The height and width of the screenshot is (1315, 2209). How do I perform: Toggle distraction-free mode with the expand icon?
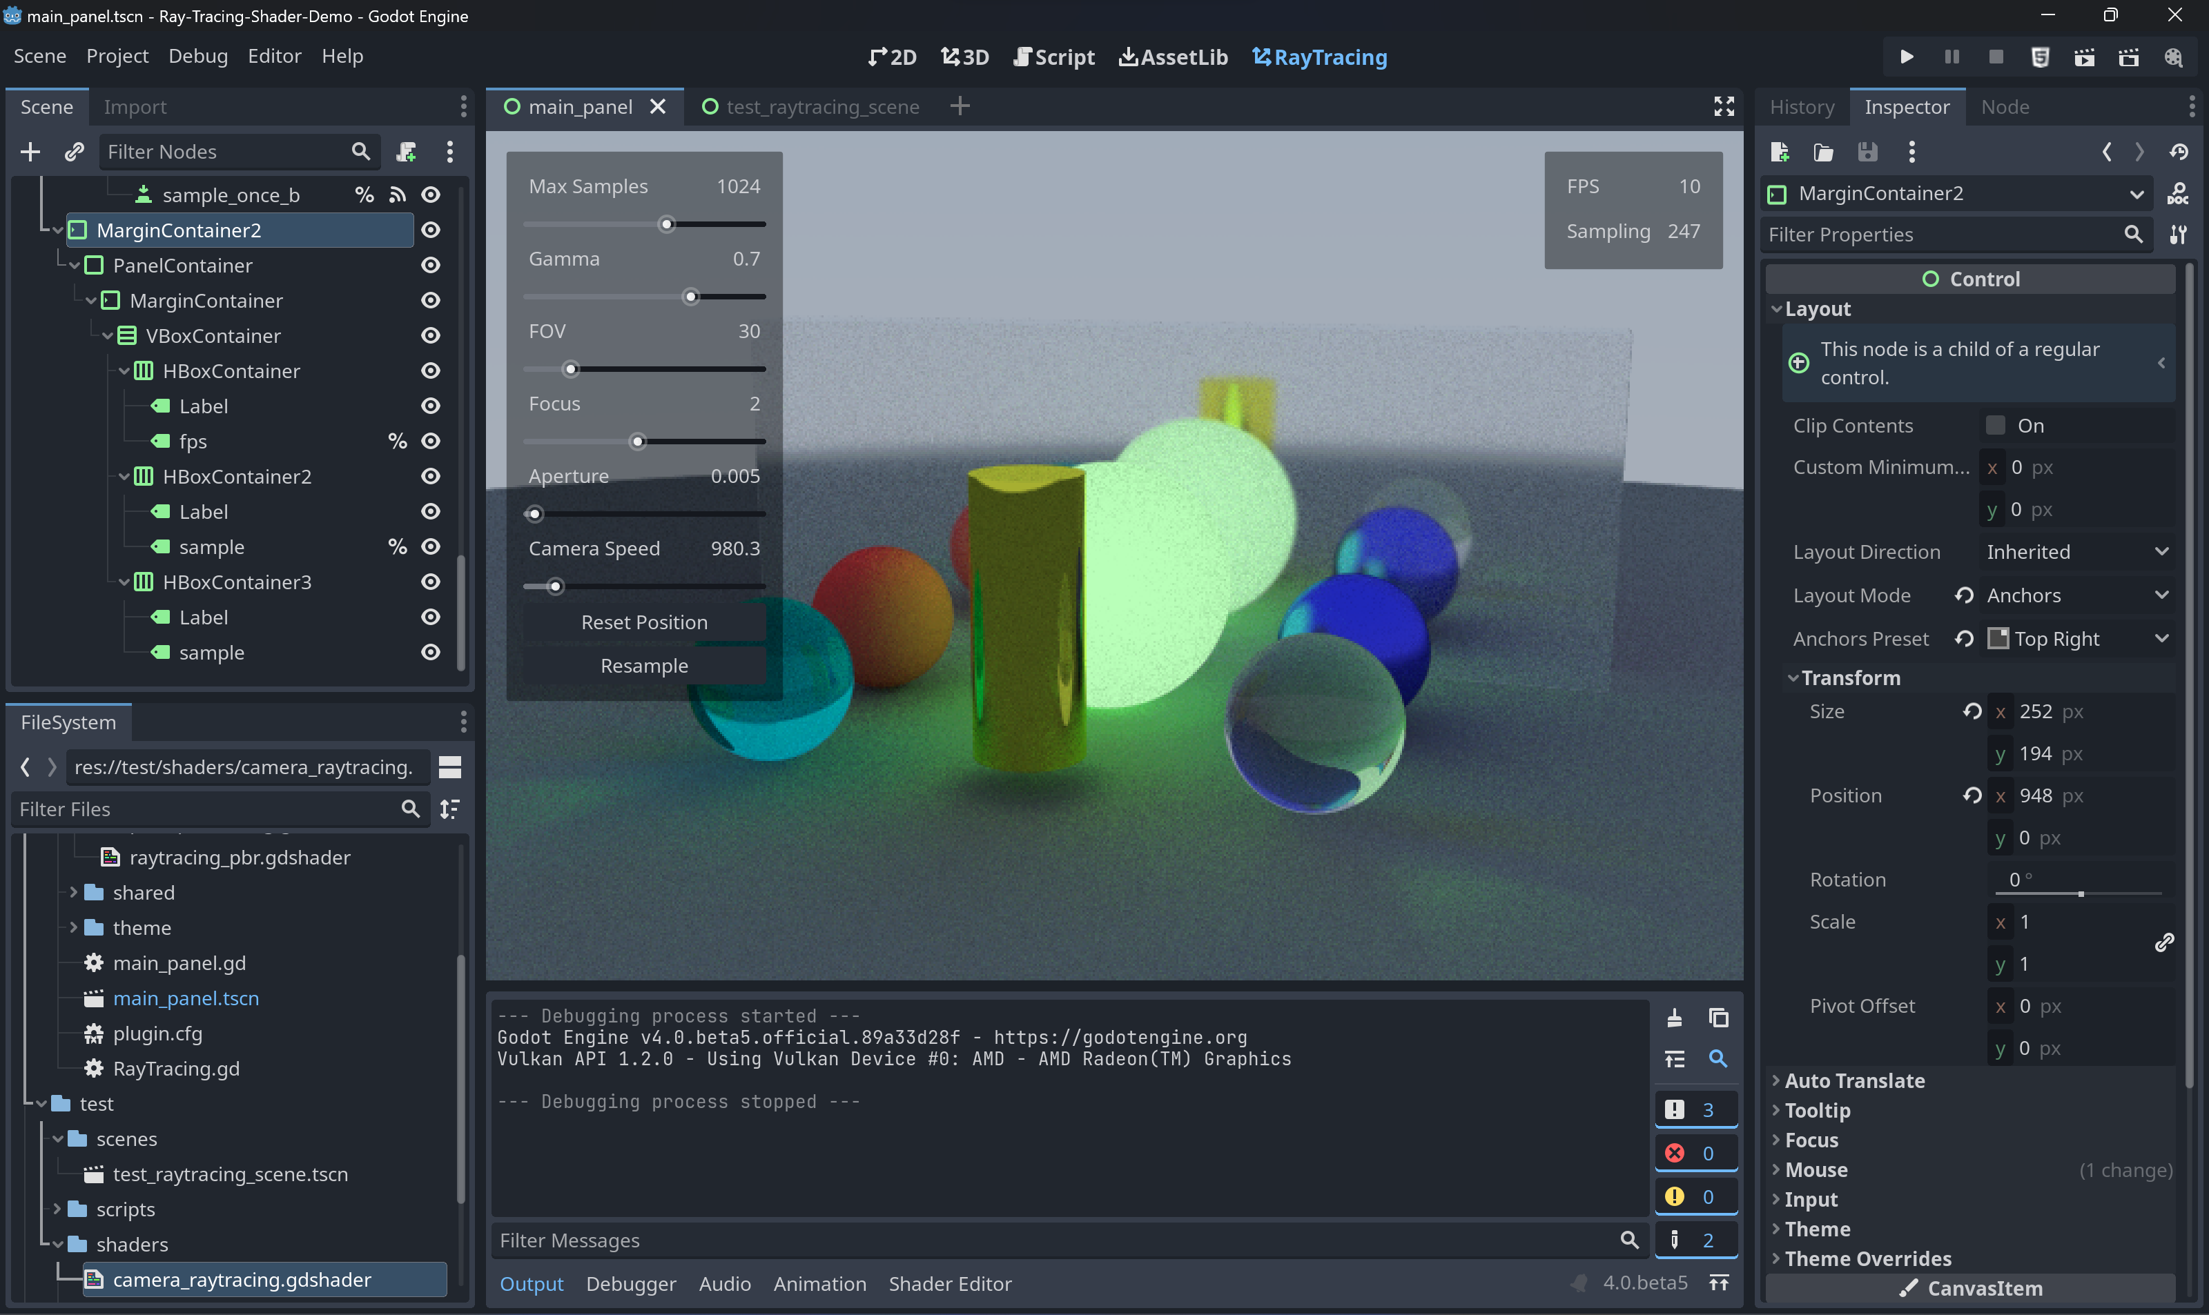tap(1723, 106)
